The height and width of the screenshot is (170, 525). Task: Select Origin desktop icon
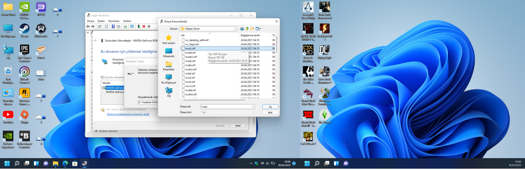coord(25,117)
